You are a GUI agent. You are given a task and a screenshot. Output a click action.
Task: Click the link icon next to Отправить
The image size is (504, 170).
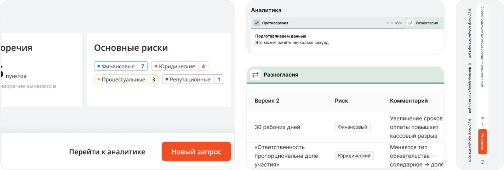(x=482, y=125)
